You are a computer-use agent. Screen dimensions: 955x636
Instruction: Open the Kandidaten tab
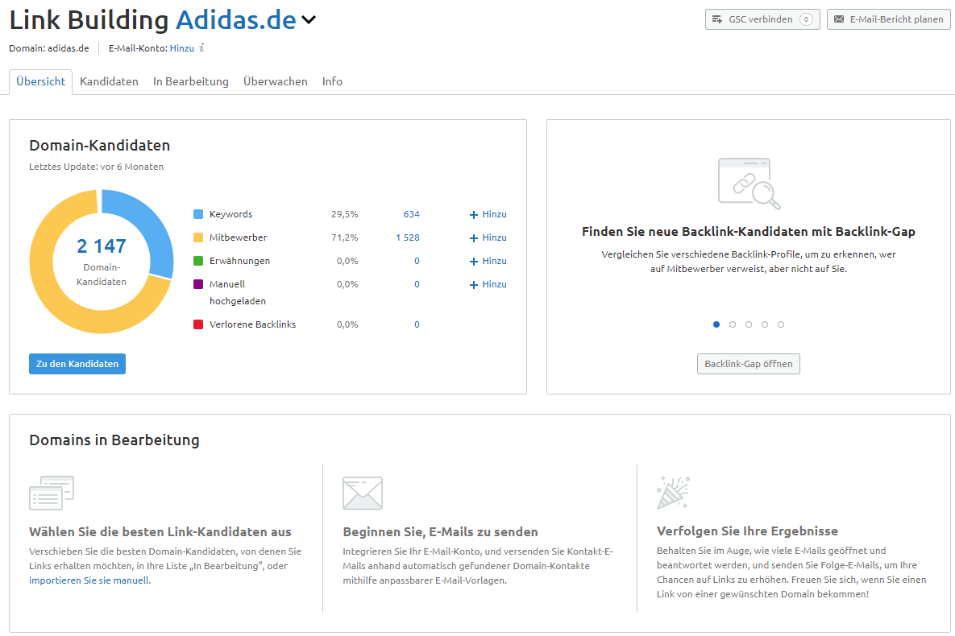click(109, 81)
